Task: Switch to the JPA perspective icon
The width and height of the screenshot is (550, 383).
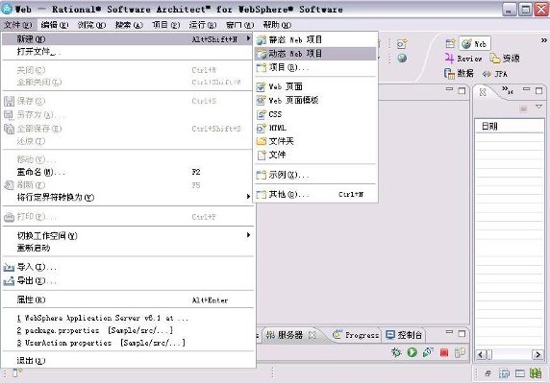Action: (495, 74)
